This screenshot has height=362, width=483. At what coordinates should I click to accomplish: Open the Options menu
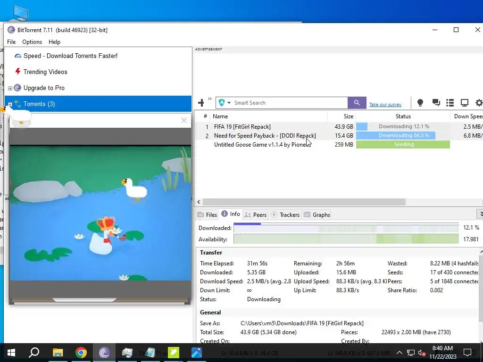point(32,42)
